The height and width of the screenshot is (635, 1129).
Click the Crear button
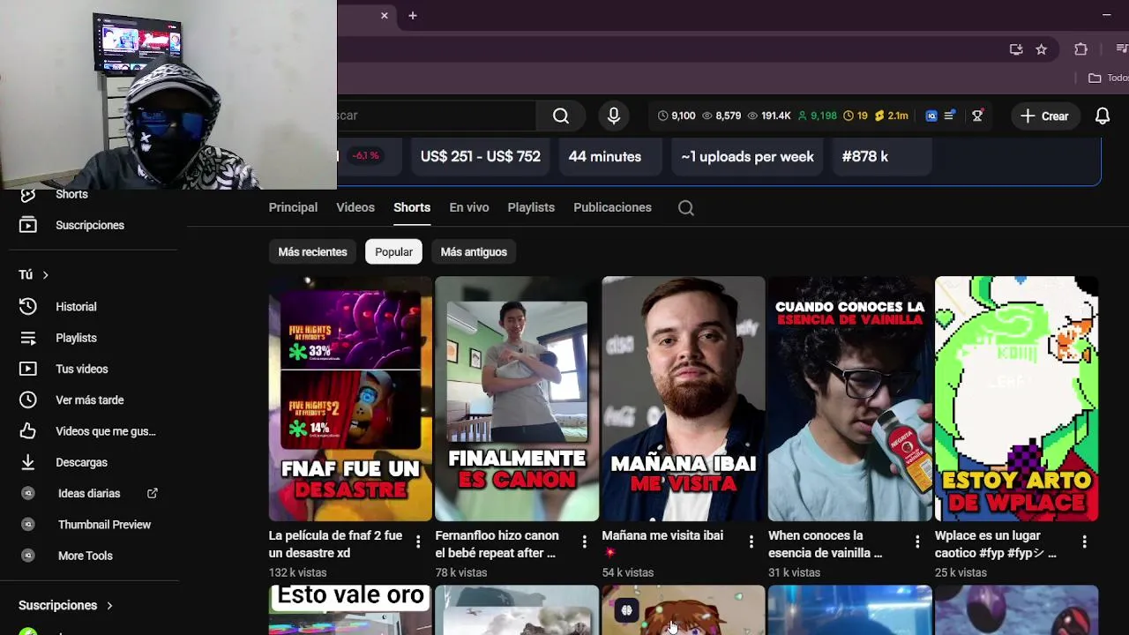tap(1044, 116)
